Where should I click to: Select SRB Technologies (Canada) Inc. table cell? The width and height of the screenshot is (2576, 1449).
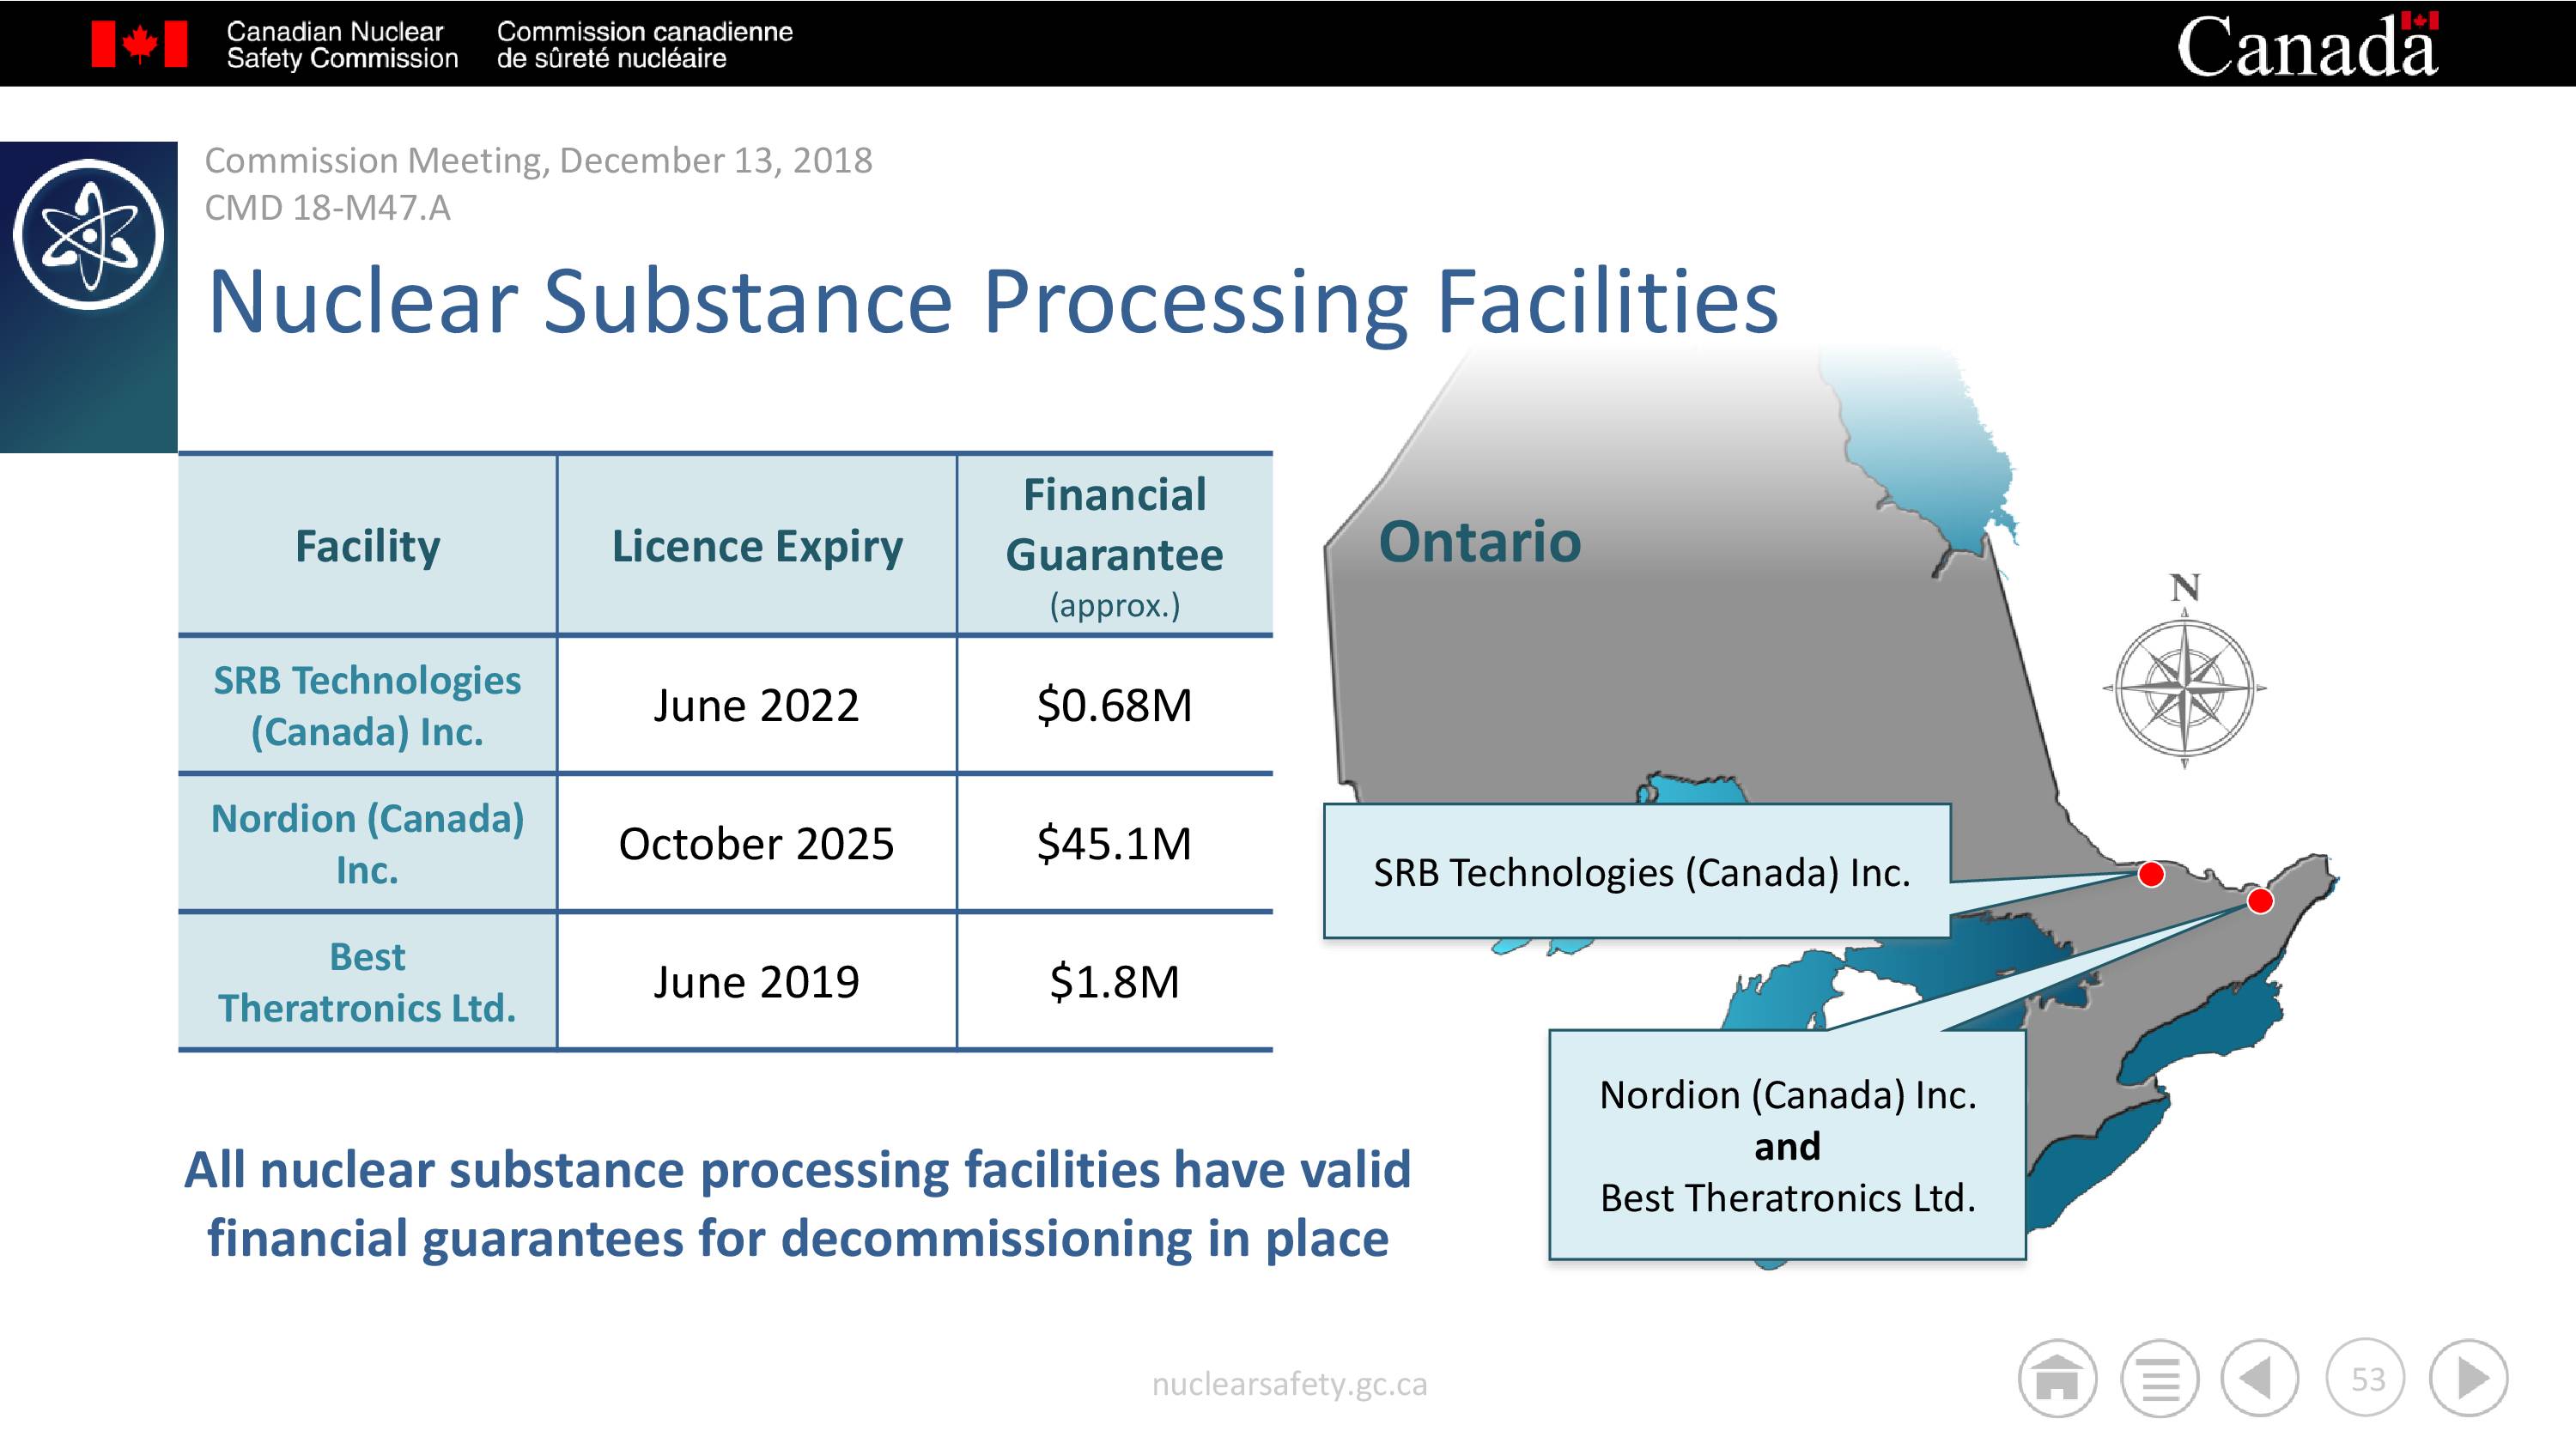pos(367,705)
